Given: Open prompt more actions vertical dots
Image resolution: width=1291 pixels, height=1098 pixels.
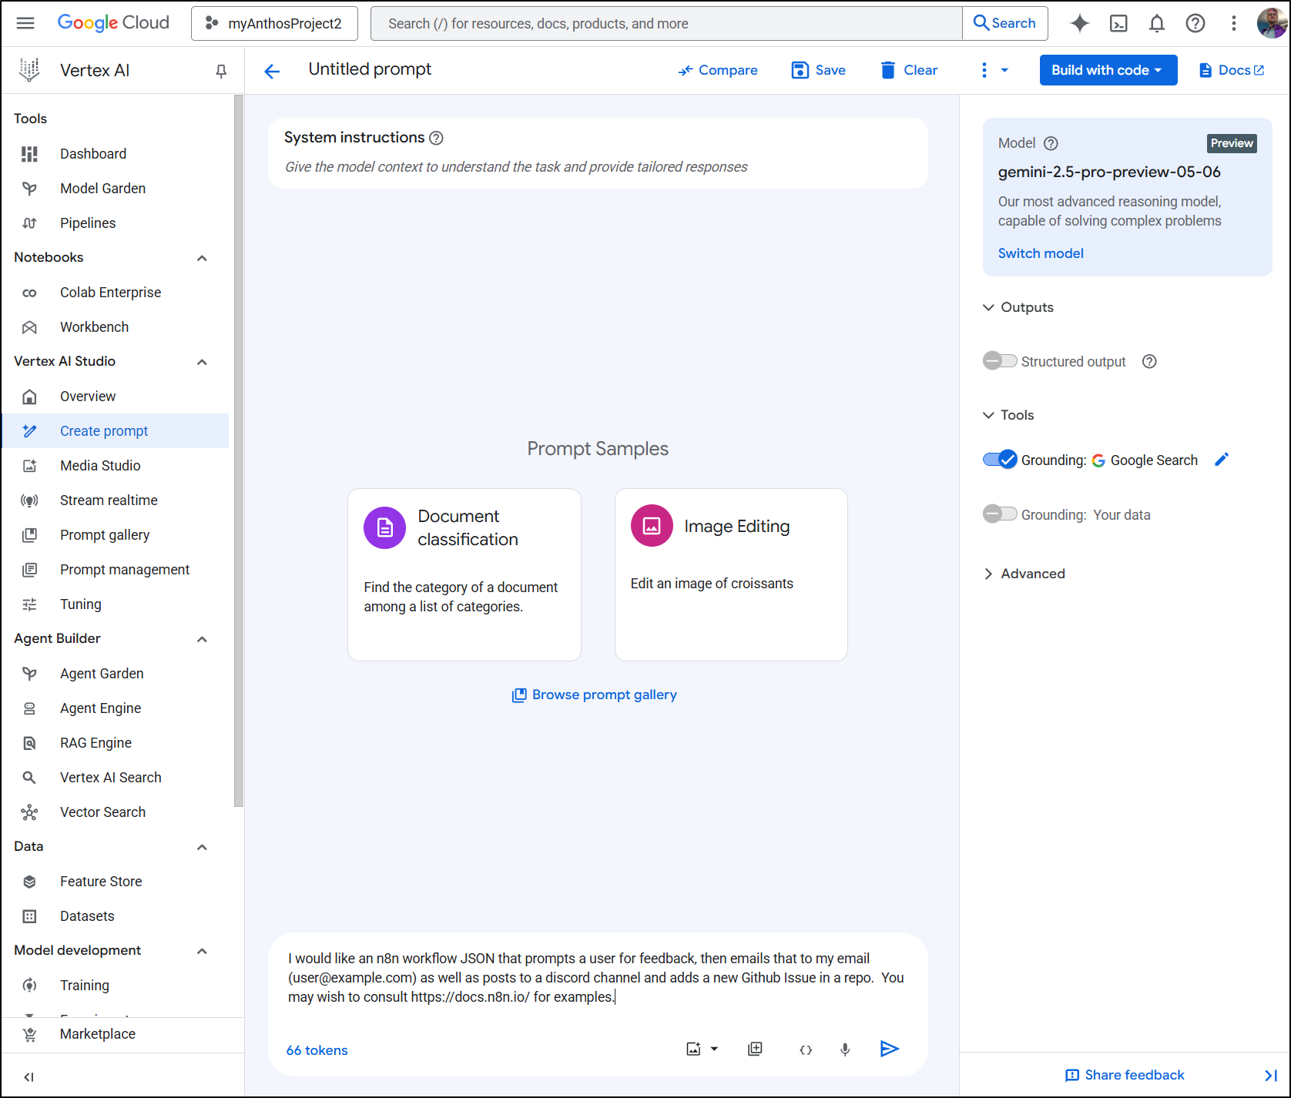Looking at the screenshot, I should tap(984, 70).
